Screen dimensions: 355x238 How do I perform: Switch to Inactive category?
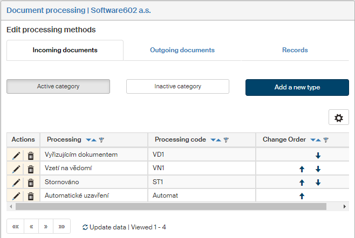tap(177, 87)
